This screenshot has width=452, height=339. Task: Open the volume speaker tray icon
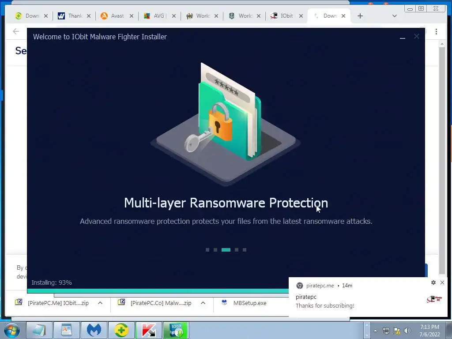click(407, 331)
